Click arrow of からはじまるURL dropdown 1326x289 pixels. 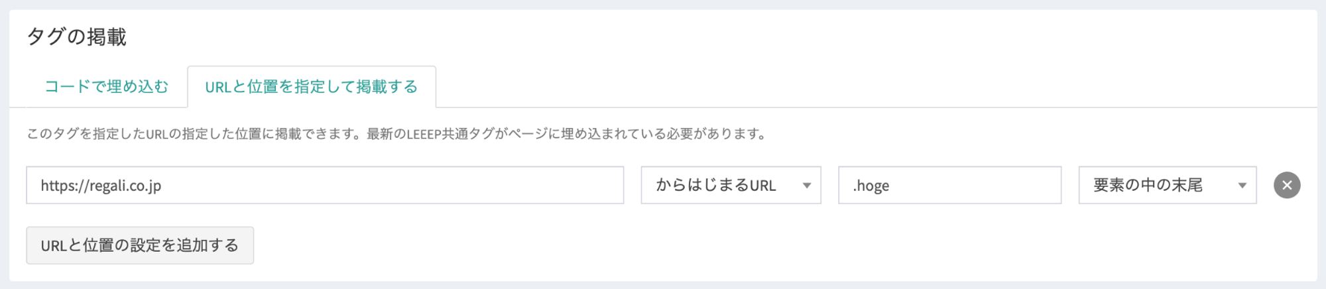tap(806, 186)
